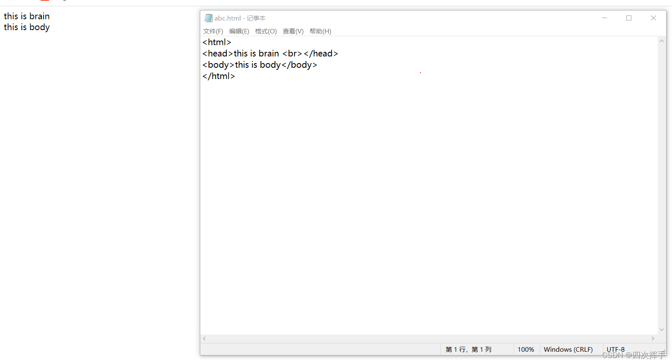Open the 格式(O) menu
672x363 pixels.
coord(266,31)
